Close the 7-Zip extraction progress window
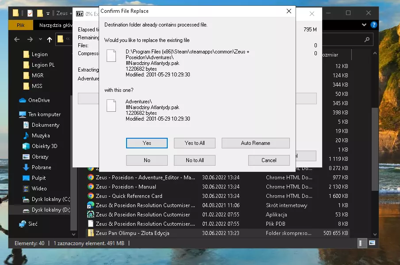The width and height of the screenshot is (400, 265). coord(312,14)
